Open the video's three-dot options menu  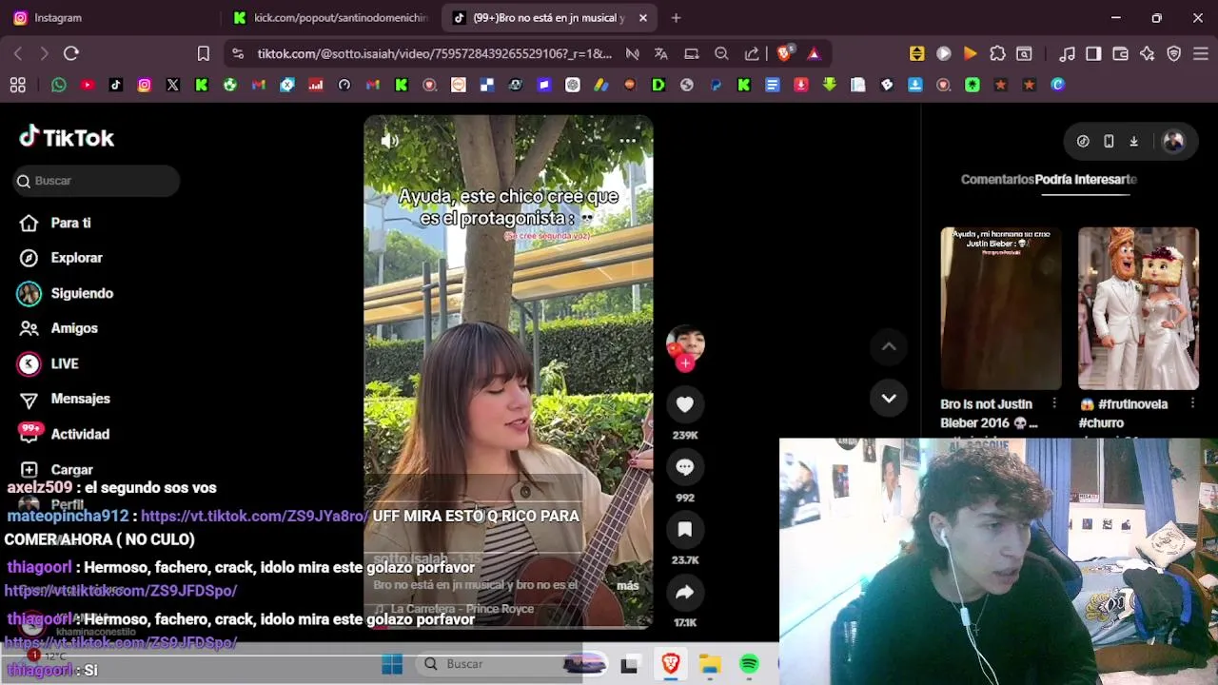coord(627,141)
